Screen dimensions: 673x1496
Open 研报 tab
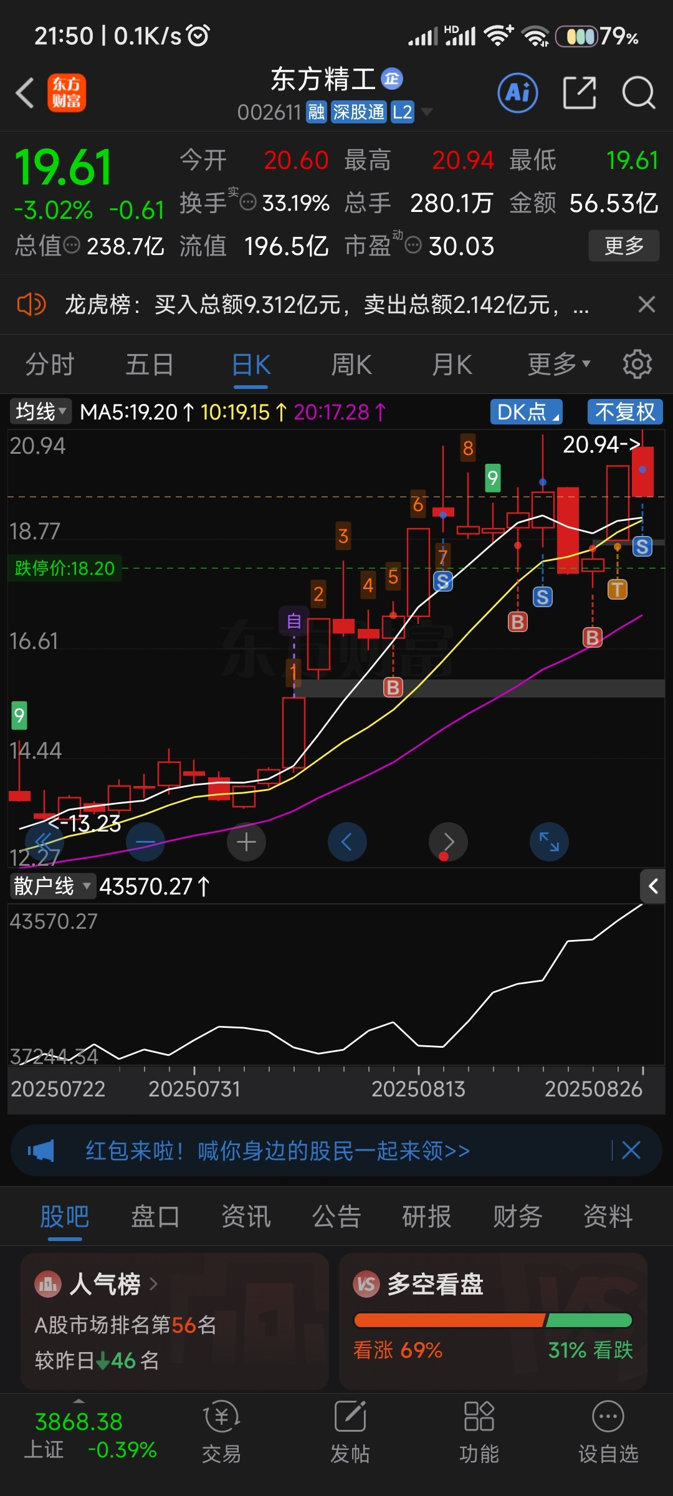(x=427, y=1217)
